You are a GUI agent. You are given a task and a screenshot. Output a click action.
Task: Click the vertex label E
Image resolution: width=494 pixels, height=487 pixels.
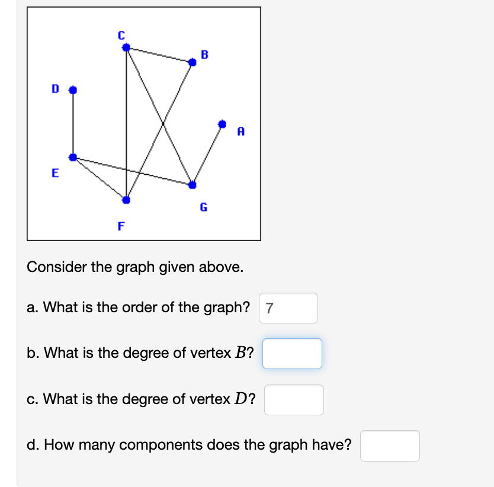(x=55, y=174)
